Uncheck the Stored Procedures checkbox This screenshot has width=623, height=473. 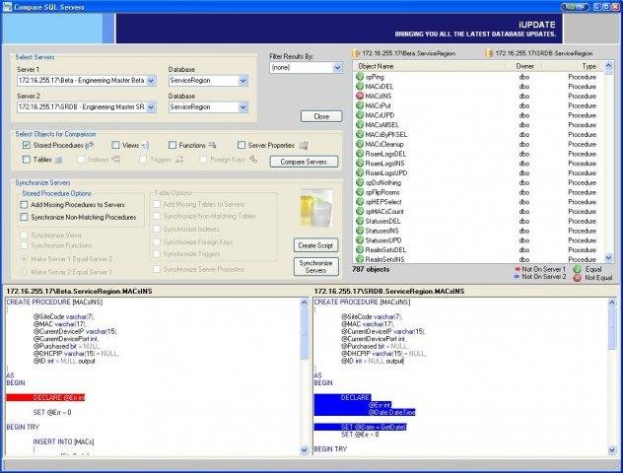click(x=27, y=146)
